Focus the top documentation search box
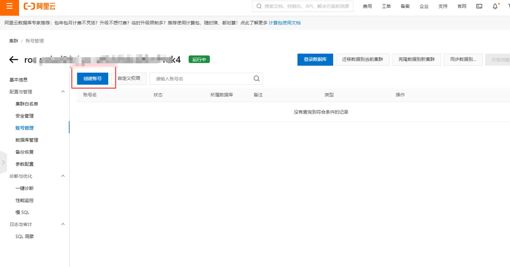 (303, 6)
